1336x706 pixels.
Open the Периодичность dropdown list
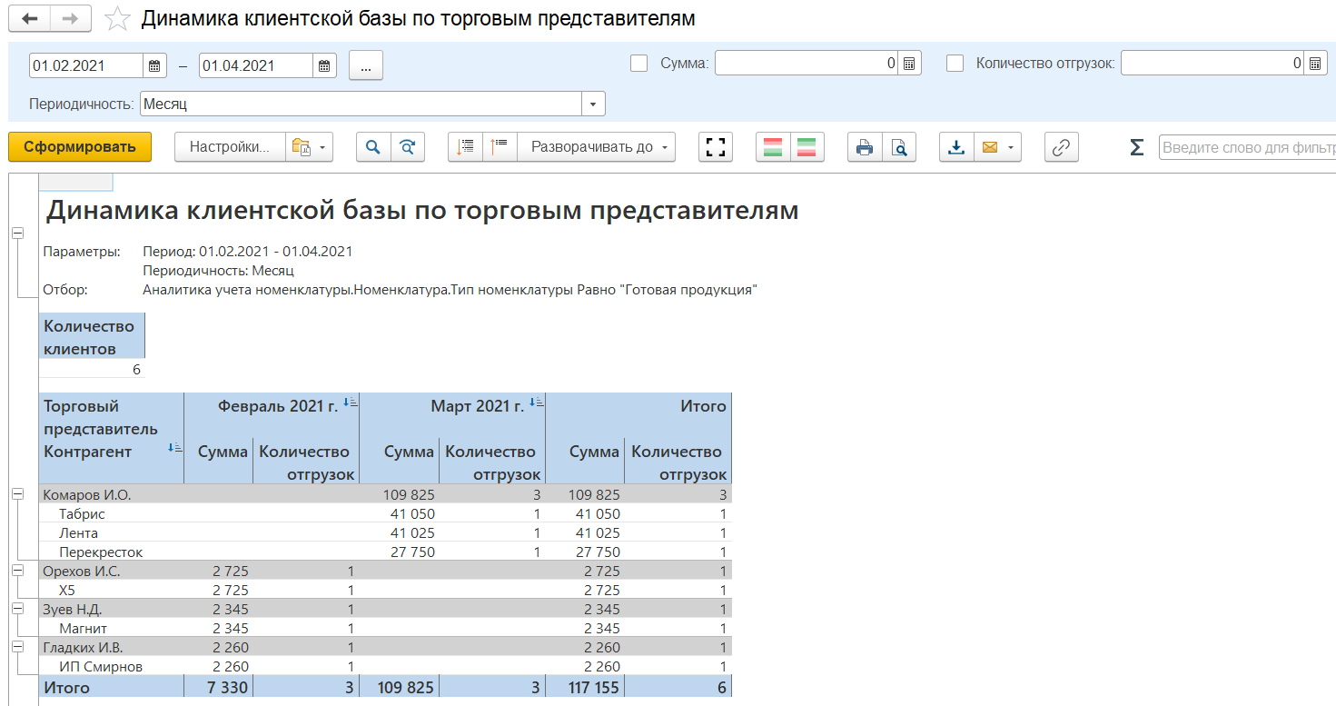tap(593, 104)
